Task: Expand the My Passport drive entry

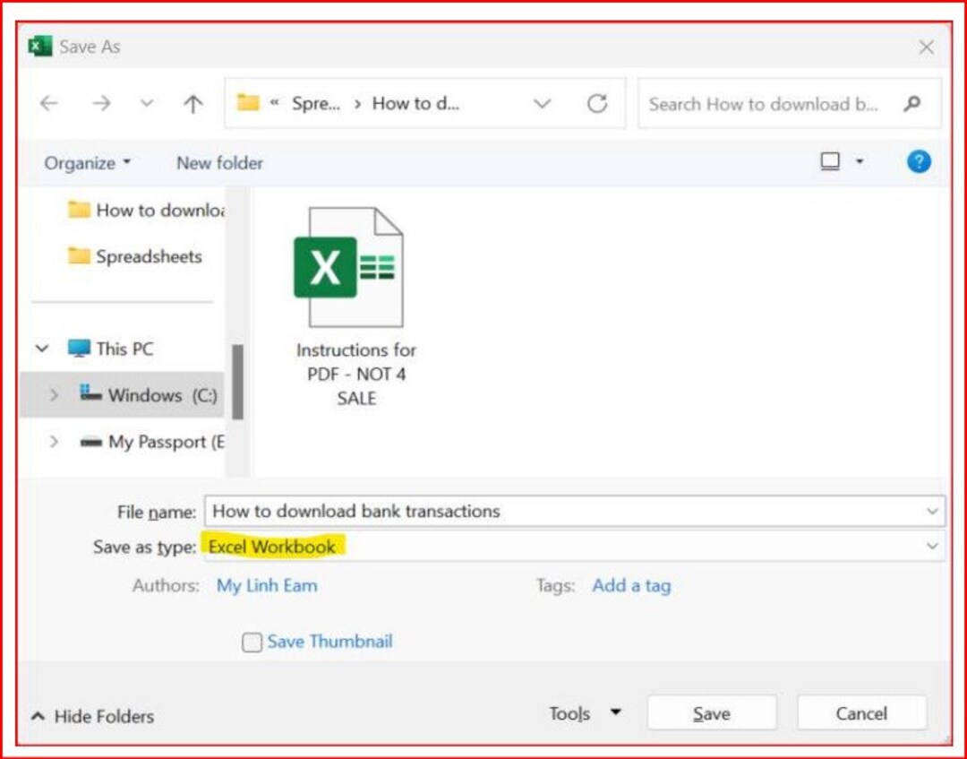Action: [x=55, y=442]
